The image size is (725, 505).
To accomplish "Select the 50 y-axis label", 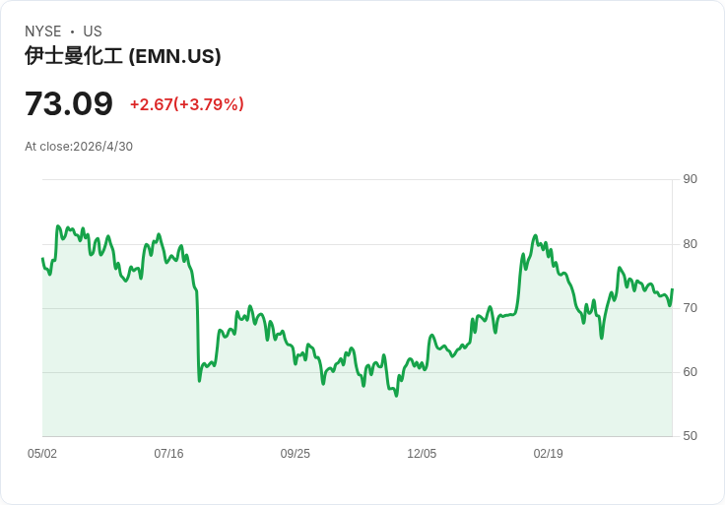I will point(690,436).
